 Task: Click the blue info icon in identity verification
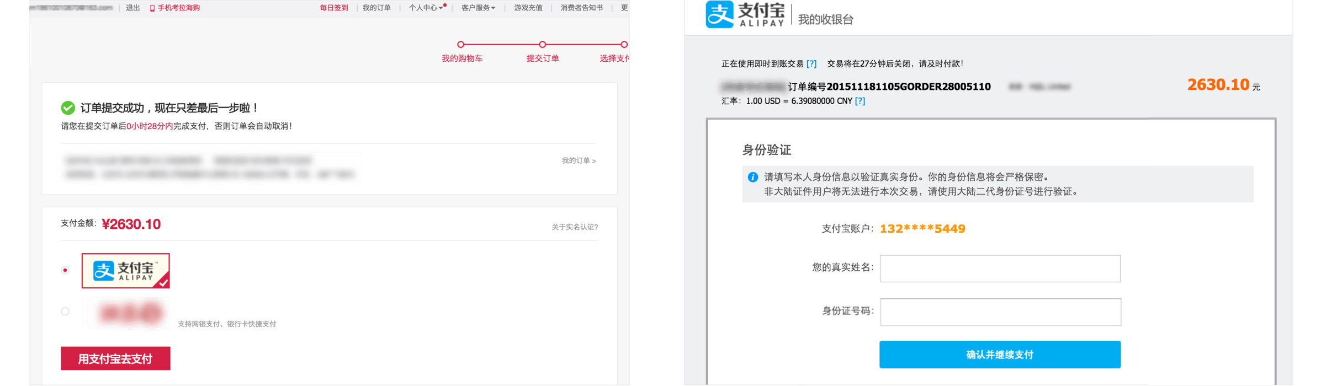tap(752, 177)
